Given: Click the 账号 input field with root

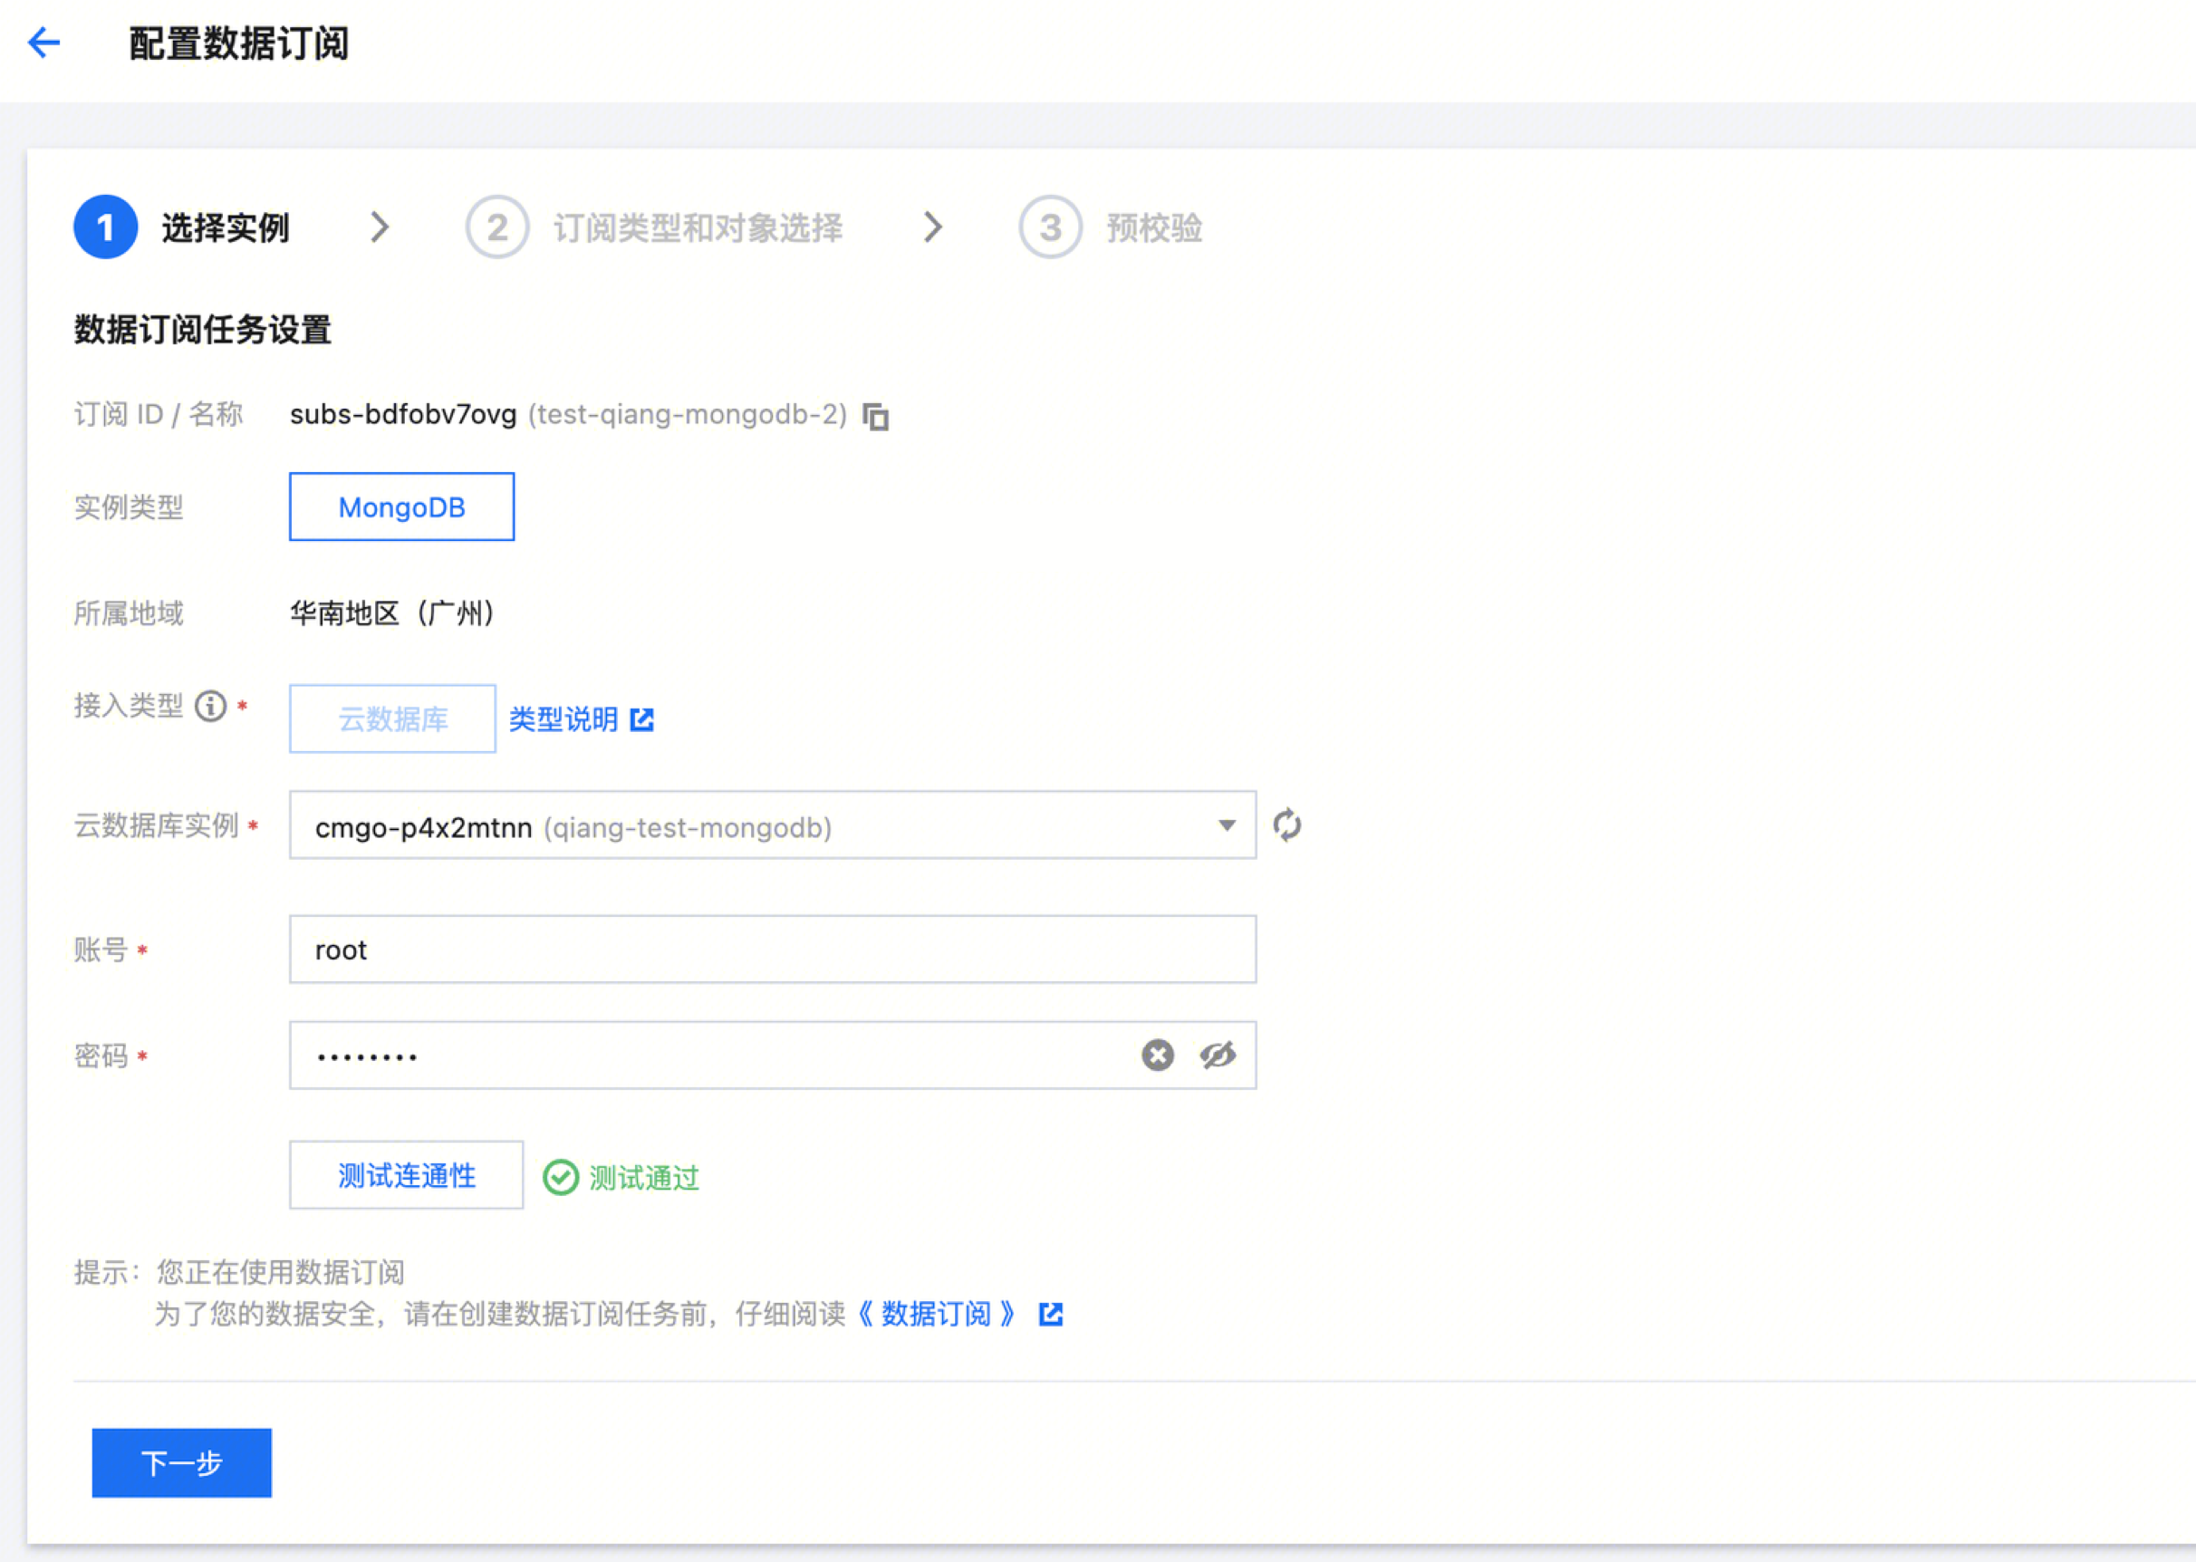Looking at the screenshot, I should click(772, 950).
